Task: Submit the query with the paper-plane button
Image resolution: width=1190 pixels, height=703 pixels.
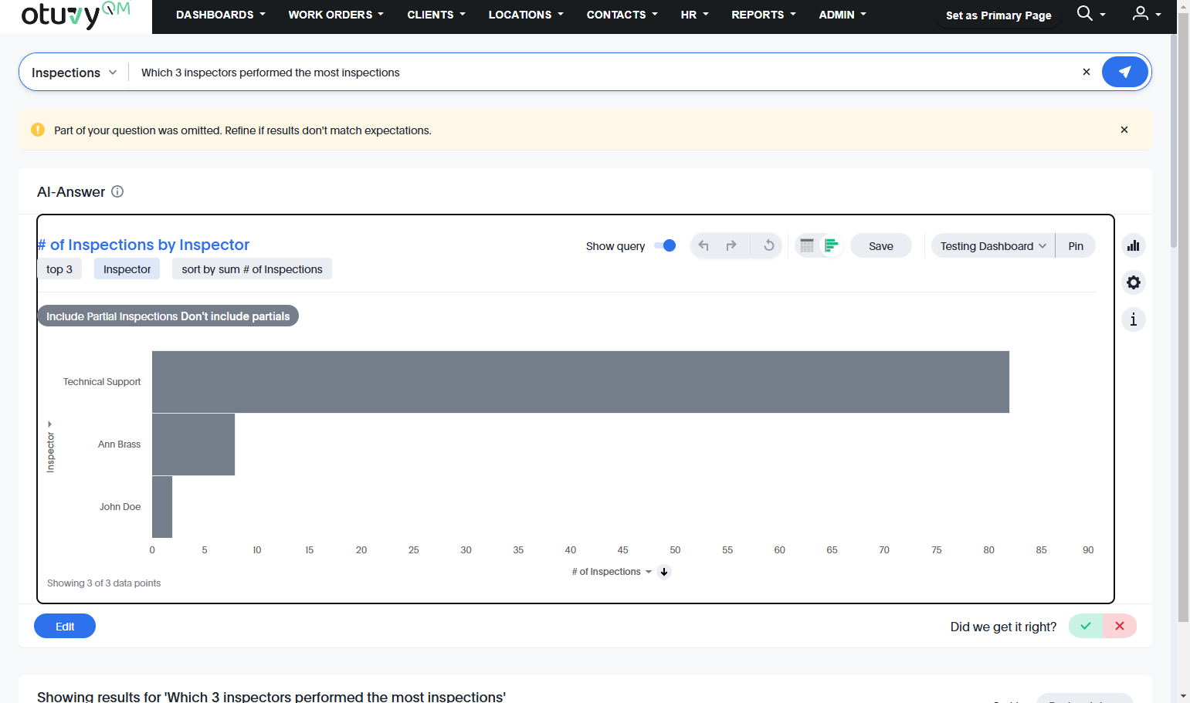Action: tap(1124, 72)
